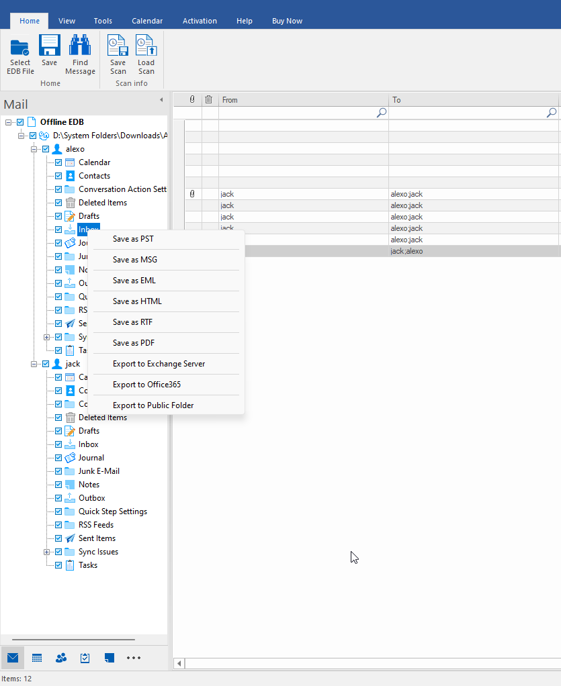561x686 pixels.
Task: Click jack Tasks clipboard icon
Action: [x=70, y=565]
